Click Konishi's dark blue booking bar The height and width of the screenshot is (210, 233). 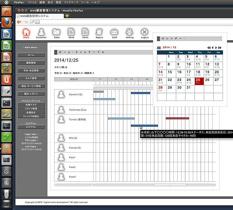(141, 93)
